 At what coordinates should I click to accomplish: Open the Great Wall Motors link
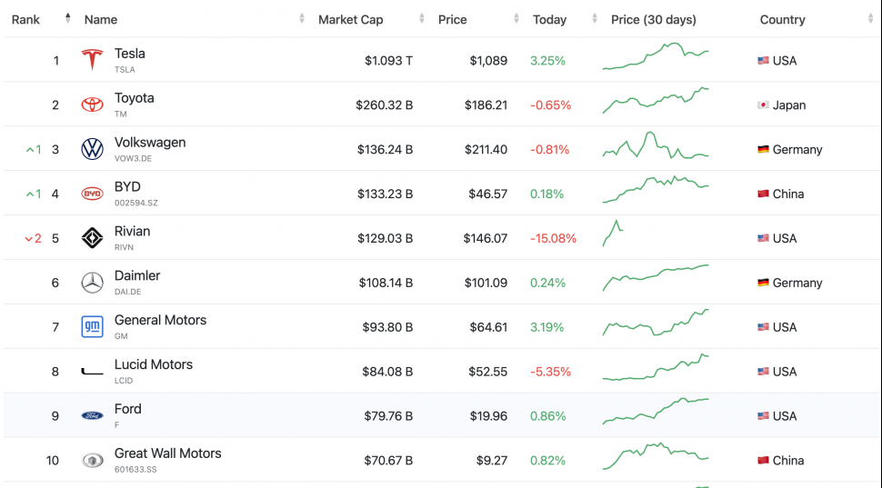[167, 453]
